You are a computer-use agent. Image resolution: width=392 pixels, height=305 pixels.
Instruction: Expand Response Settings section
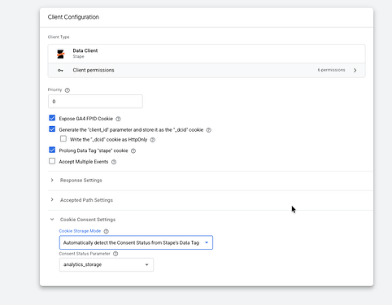(x=52, y=180)
